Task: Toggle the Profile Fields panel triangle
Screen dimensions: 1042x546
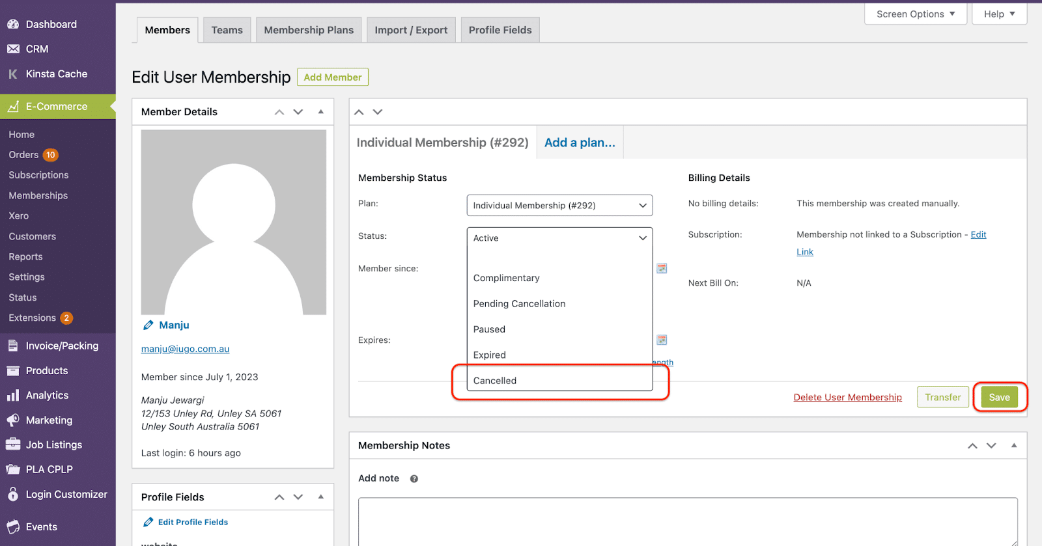Action: click(x=321, y=497)
